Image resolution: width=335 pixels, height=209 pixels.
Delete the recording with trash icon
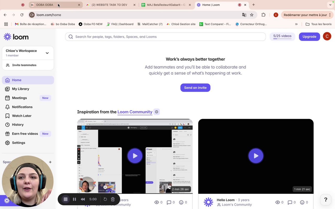pyautogui.click(x=113, y=199)
